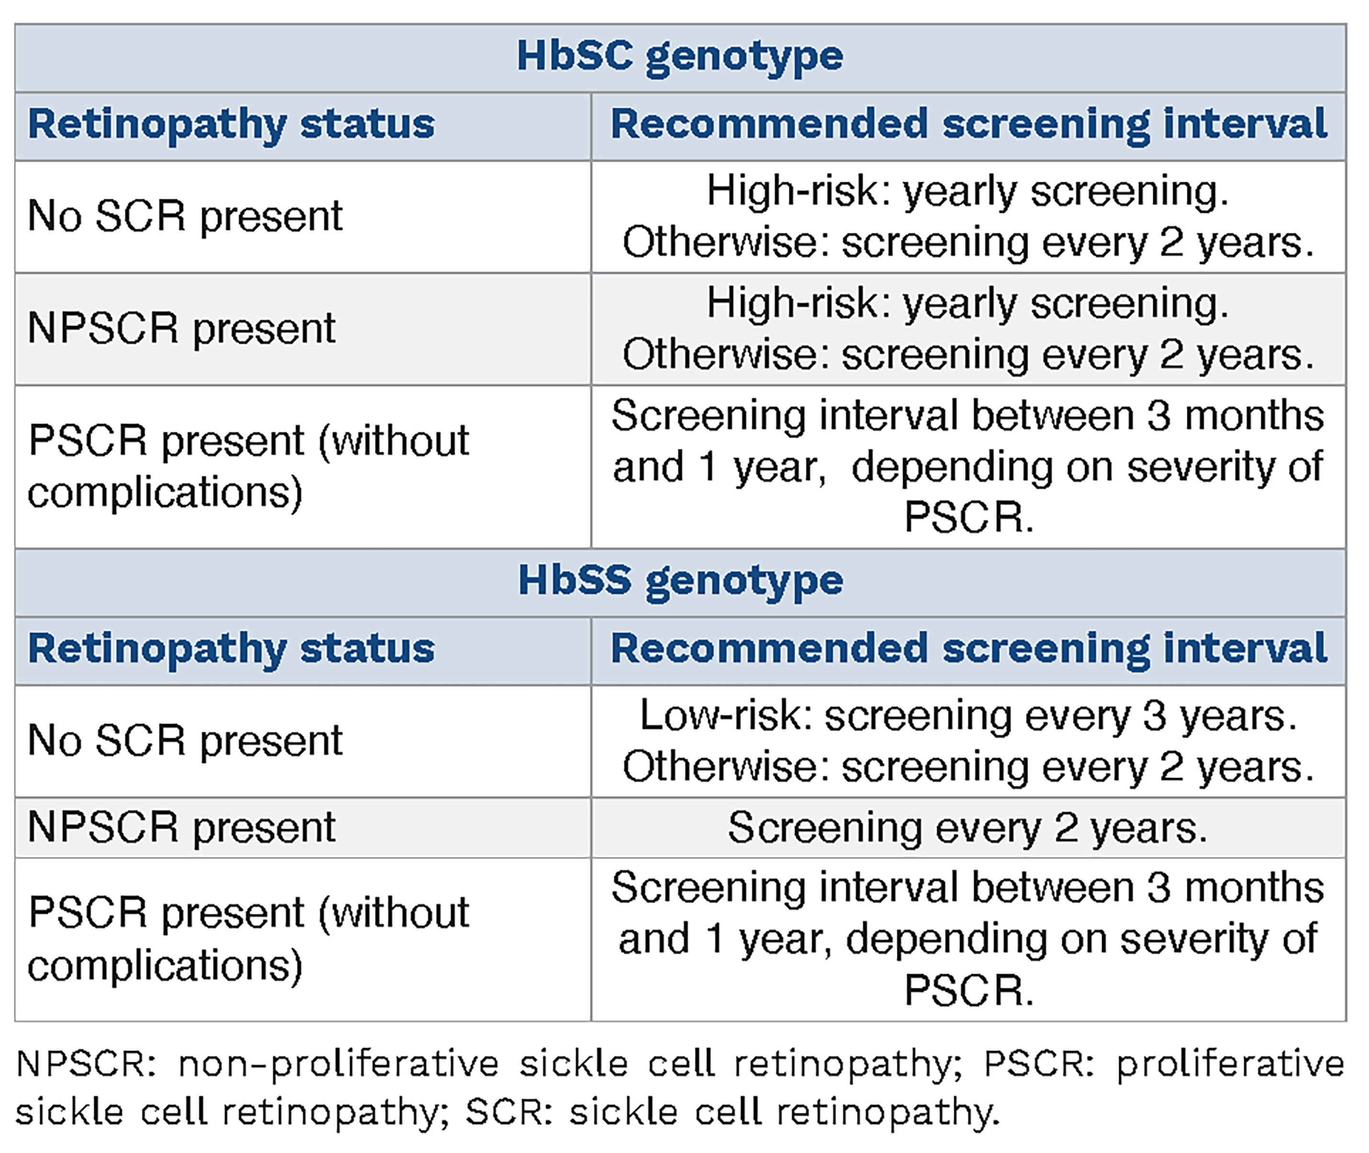Click the screening interval for HbSC No SCR row
The height and width of the screenshot is (1153, 1369).
point(968,216)
